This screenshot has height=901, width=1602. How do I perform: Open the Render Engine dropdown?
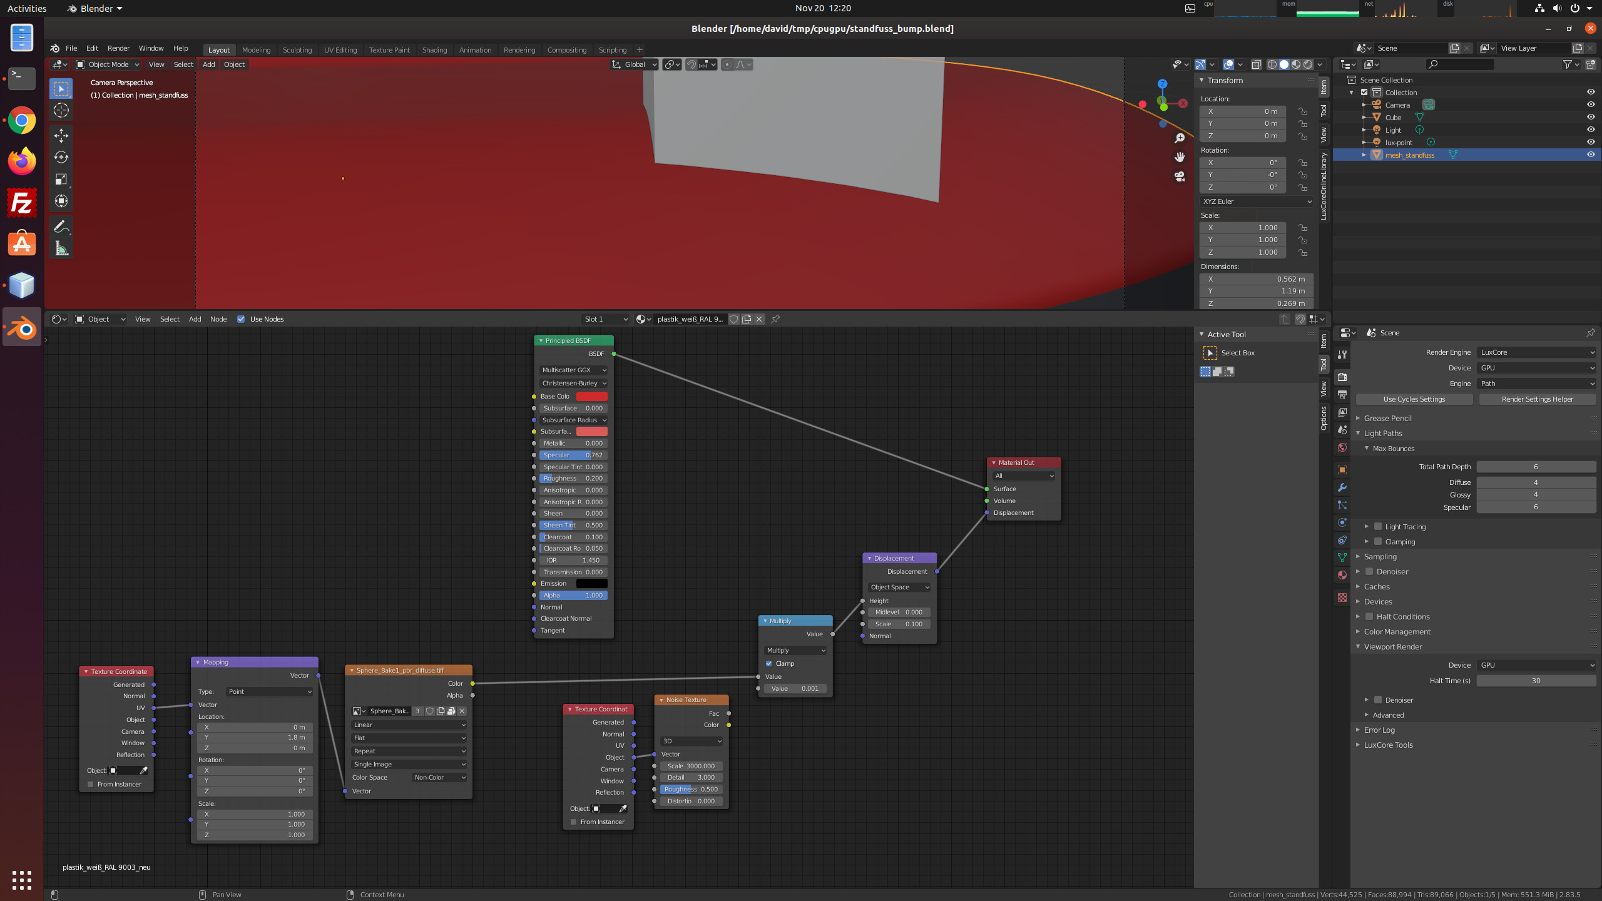pyautogui.click(x=1536, y=352)
